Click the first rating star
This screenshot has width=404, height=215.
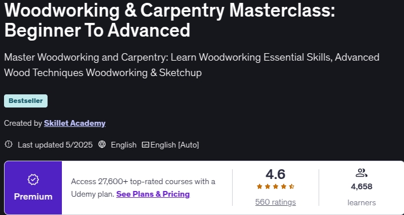pos(260,186)
